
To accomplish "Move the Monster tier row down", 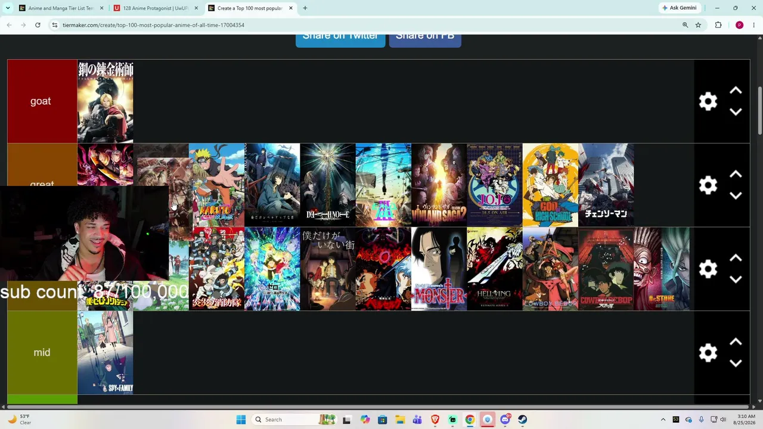I will pyautogui.click(x=736, y=280).
